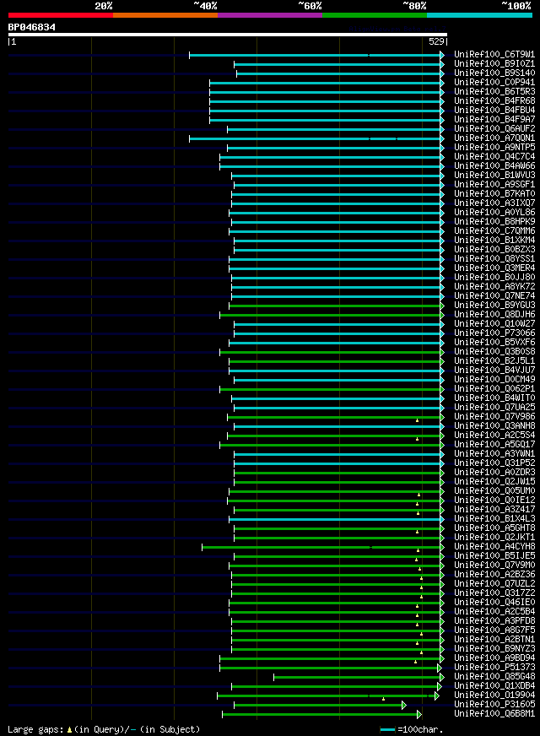Click the arrowhead ending the UniRef100_P31605 bar

(x=404, y=705)
